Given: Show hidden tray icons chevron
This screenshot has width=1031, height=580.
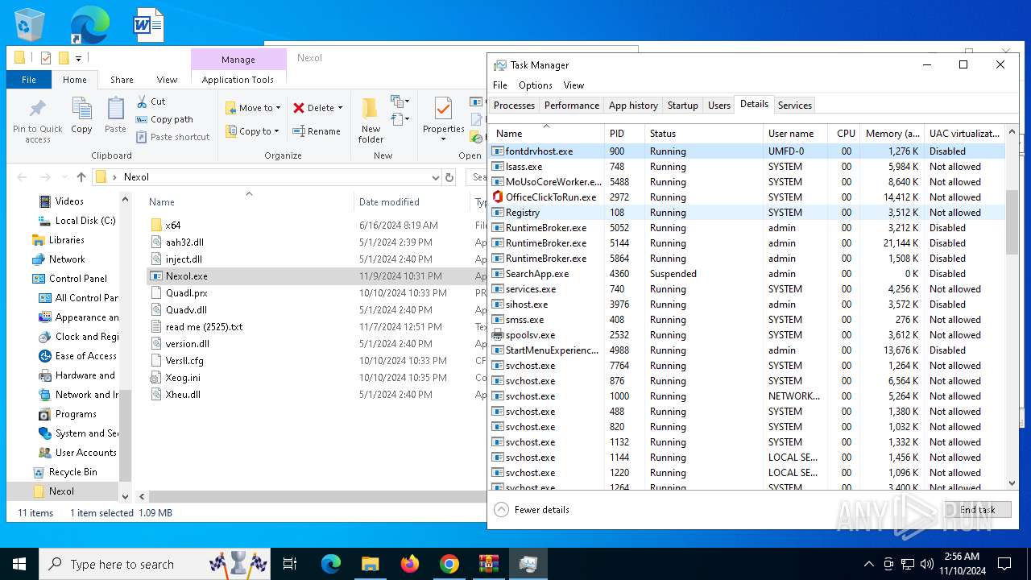Looking at the screenshot, I should (x=868, y=564).
